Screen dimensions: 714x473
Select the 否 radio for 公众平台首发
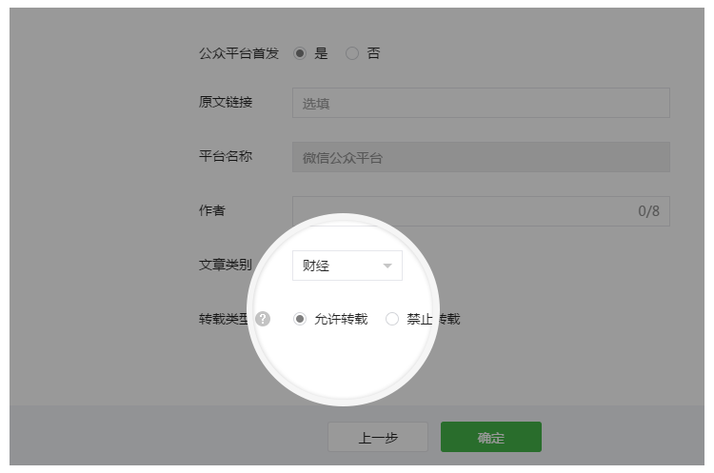352,54
